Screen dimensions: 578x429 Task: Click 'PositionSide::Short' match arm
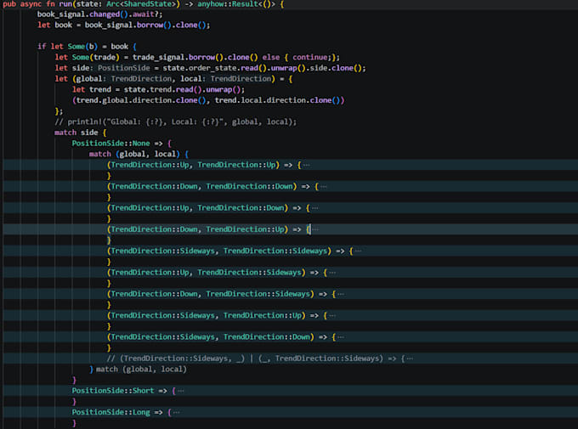113,391
